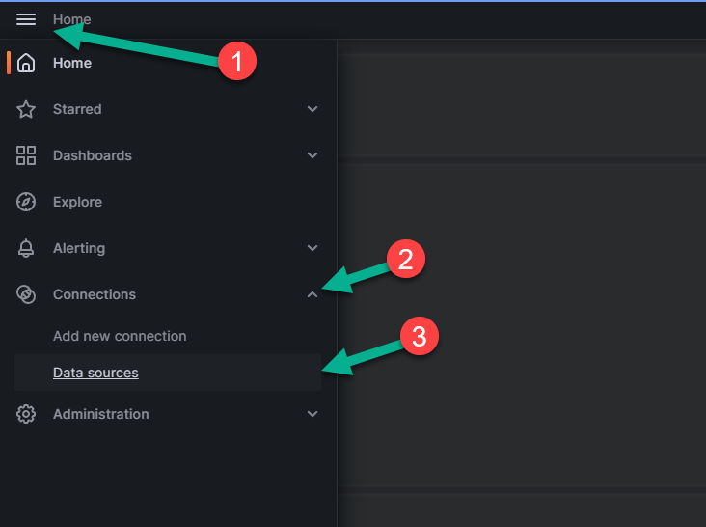This screenshot has height=527, width=706.
Task: Click the Starred star icon
Action: click(26, 109)
